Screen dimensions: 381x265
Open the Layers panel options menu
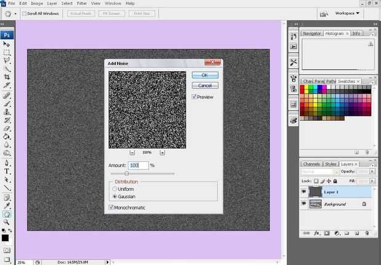point(372,164)
